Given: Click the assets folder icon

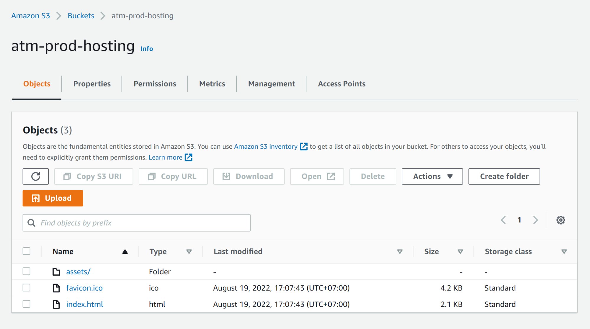Looking at the screenshot, I should (56, 271).
